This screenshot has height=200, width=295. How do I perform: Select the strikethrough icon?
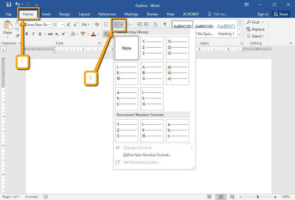(x=50, y=34)
